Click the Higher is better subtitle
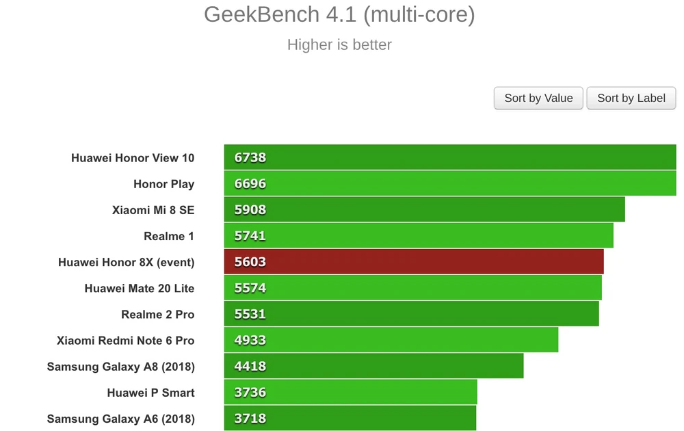This screenshot has width=684, height=431. [x=339, y=45]
